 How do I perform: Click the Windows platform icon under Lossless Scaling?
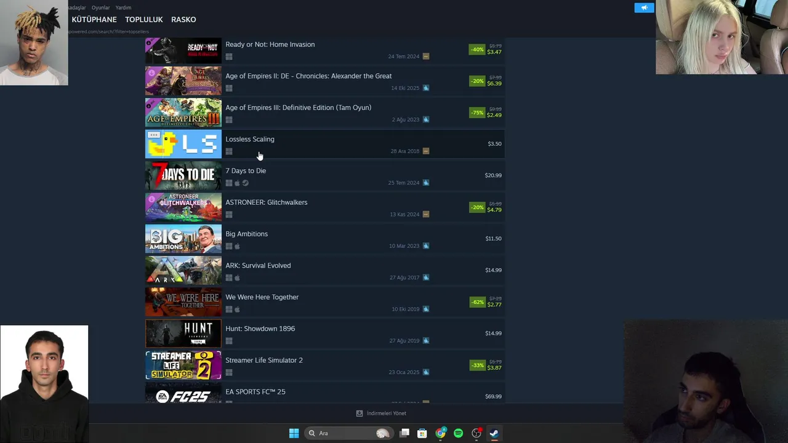coord(229,151)
